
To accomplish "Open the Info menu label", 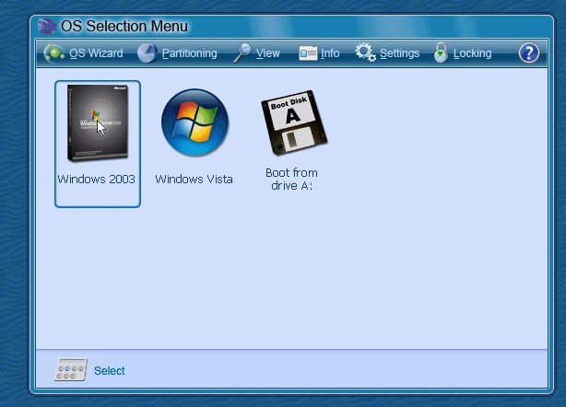I will coord(330,53).
